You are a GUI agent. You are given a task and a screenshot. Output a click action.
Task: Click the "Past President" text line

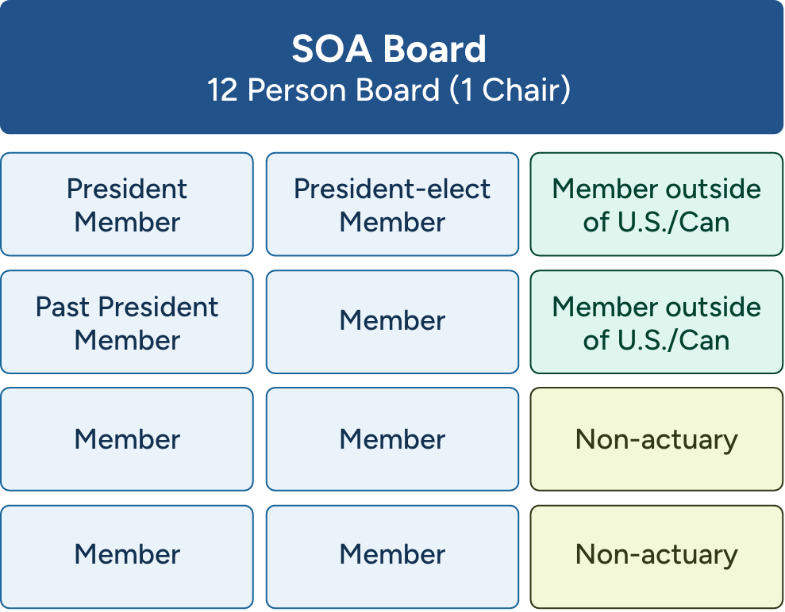pyautogui.click(x=127, y=307)
